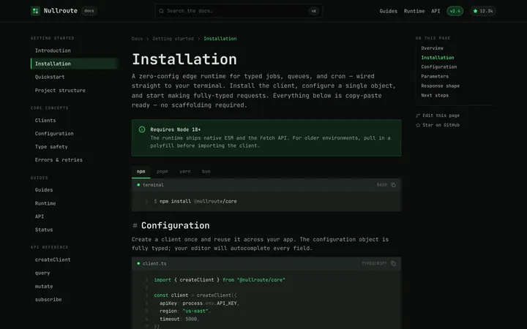Click Edit this page link

[438, 116]
